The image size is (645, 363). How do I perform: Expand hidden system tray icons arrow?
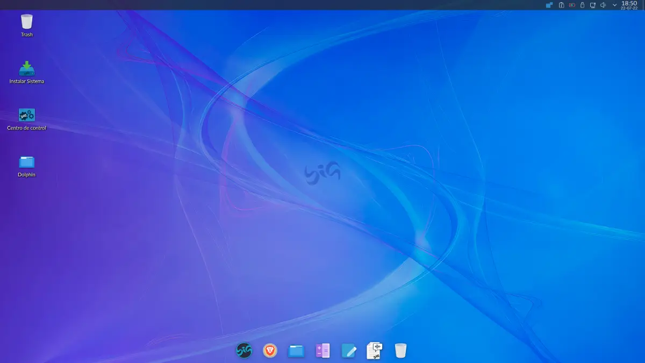(615, 5)
